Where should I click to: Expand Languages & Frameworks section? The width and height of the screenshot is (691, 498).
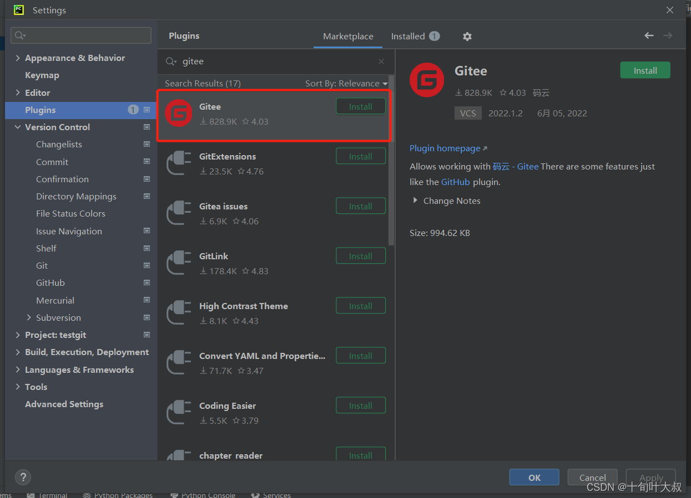[x=18, y=369]
